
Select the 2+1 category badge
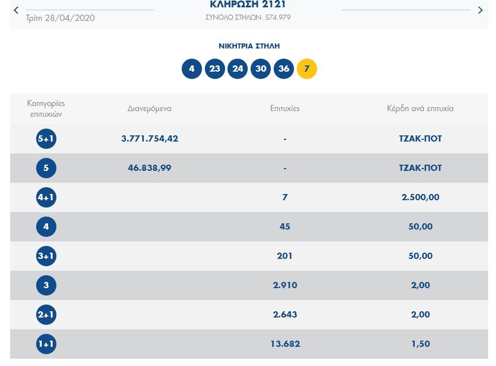tap(46, 315)
